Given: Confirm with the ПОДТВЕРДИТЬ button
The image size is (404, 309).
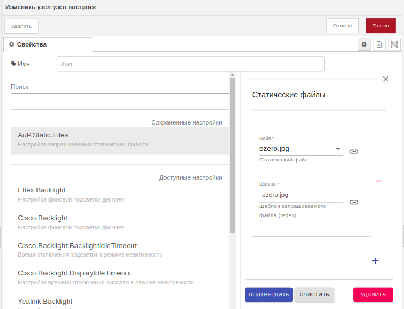Looking at the screenshot, I should (268, 295).
